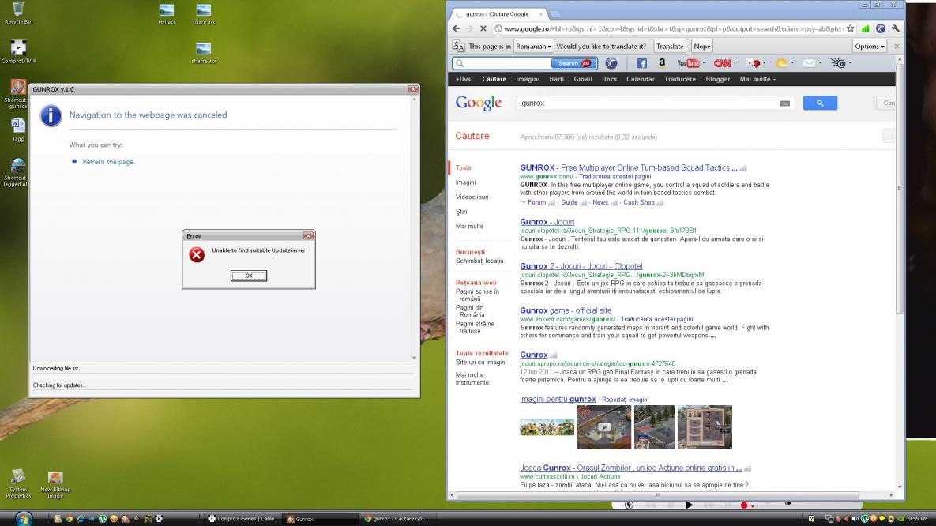Open the translate bar Options dropdown

click(870, 47)
